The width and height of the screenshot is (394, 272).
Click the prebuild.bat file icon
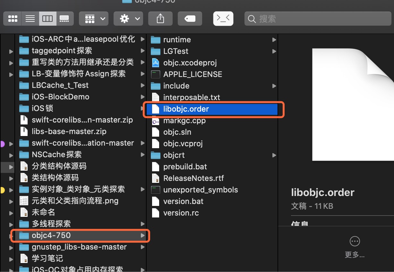pyautogui.click(x=156, y=167)
